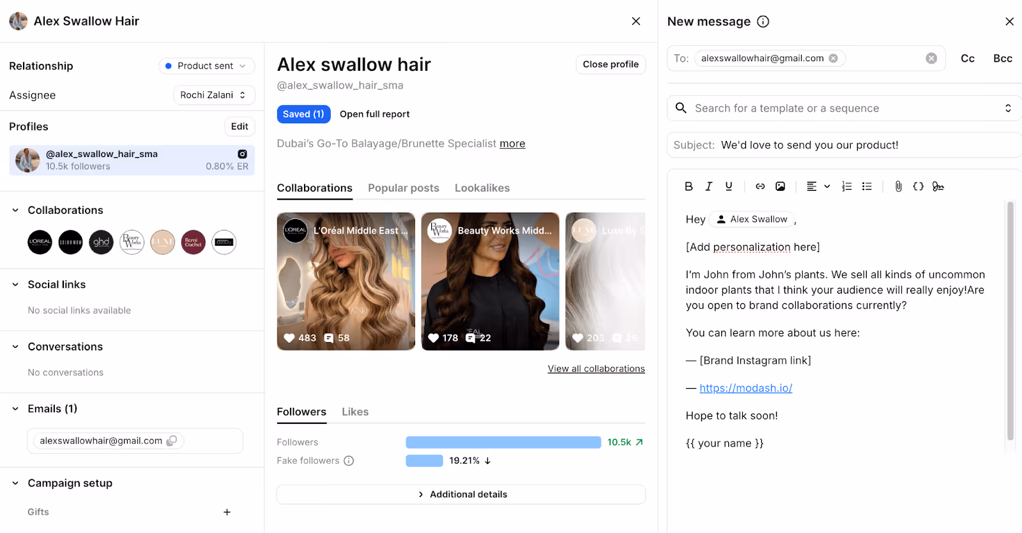
Task: Click the message editor scrollbar
Action: (x=1011, y=320)
